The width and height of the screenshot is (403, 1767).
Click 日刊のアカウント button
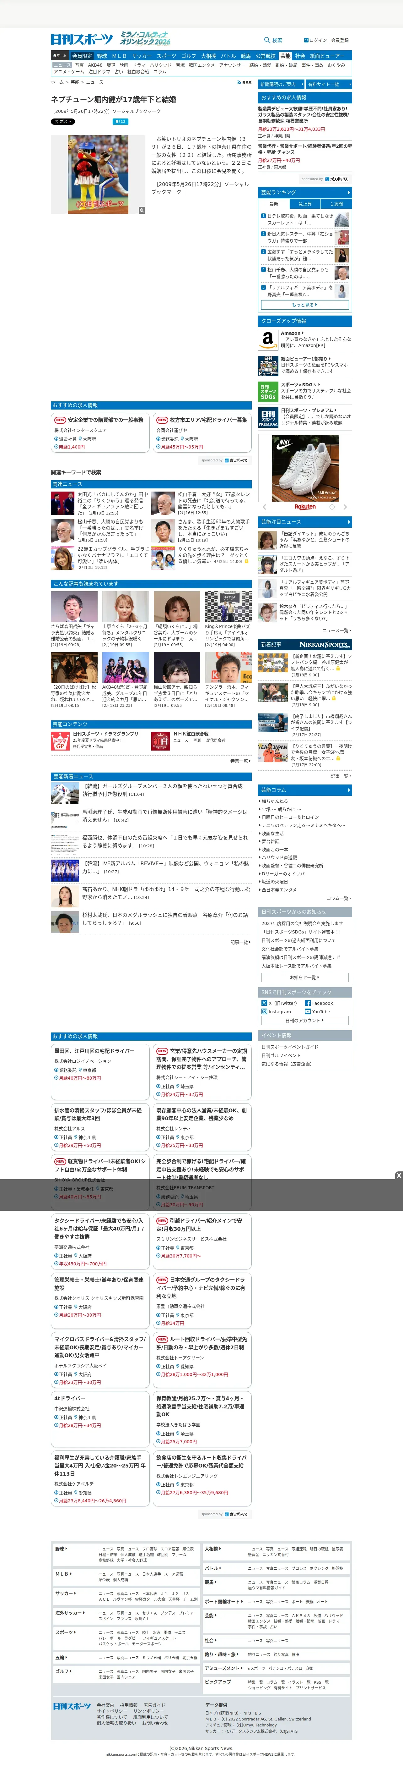point(305,1020)
